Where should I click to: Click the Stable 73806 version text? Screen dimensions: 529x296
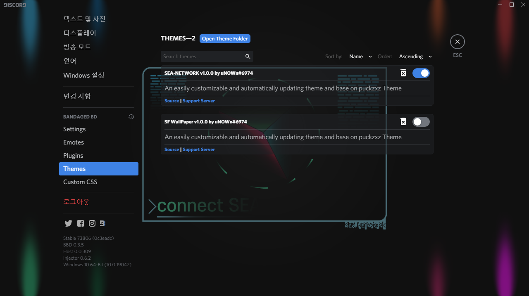pos(88,238)
